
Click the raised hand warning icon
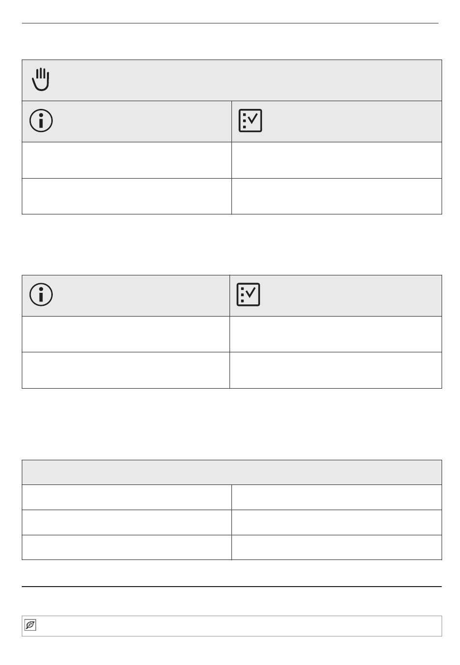(41, 79)
